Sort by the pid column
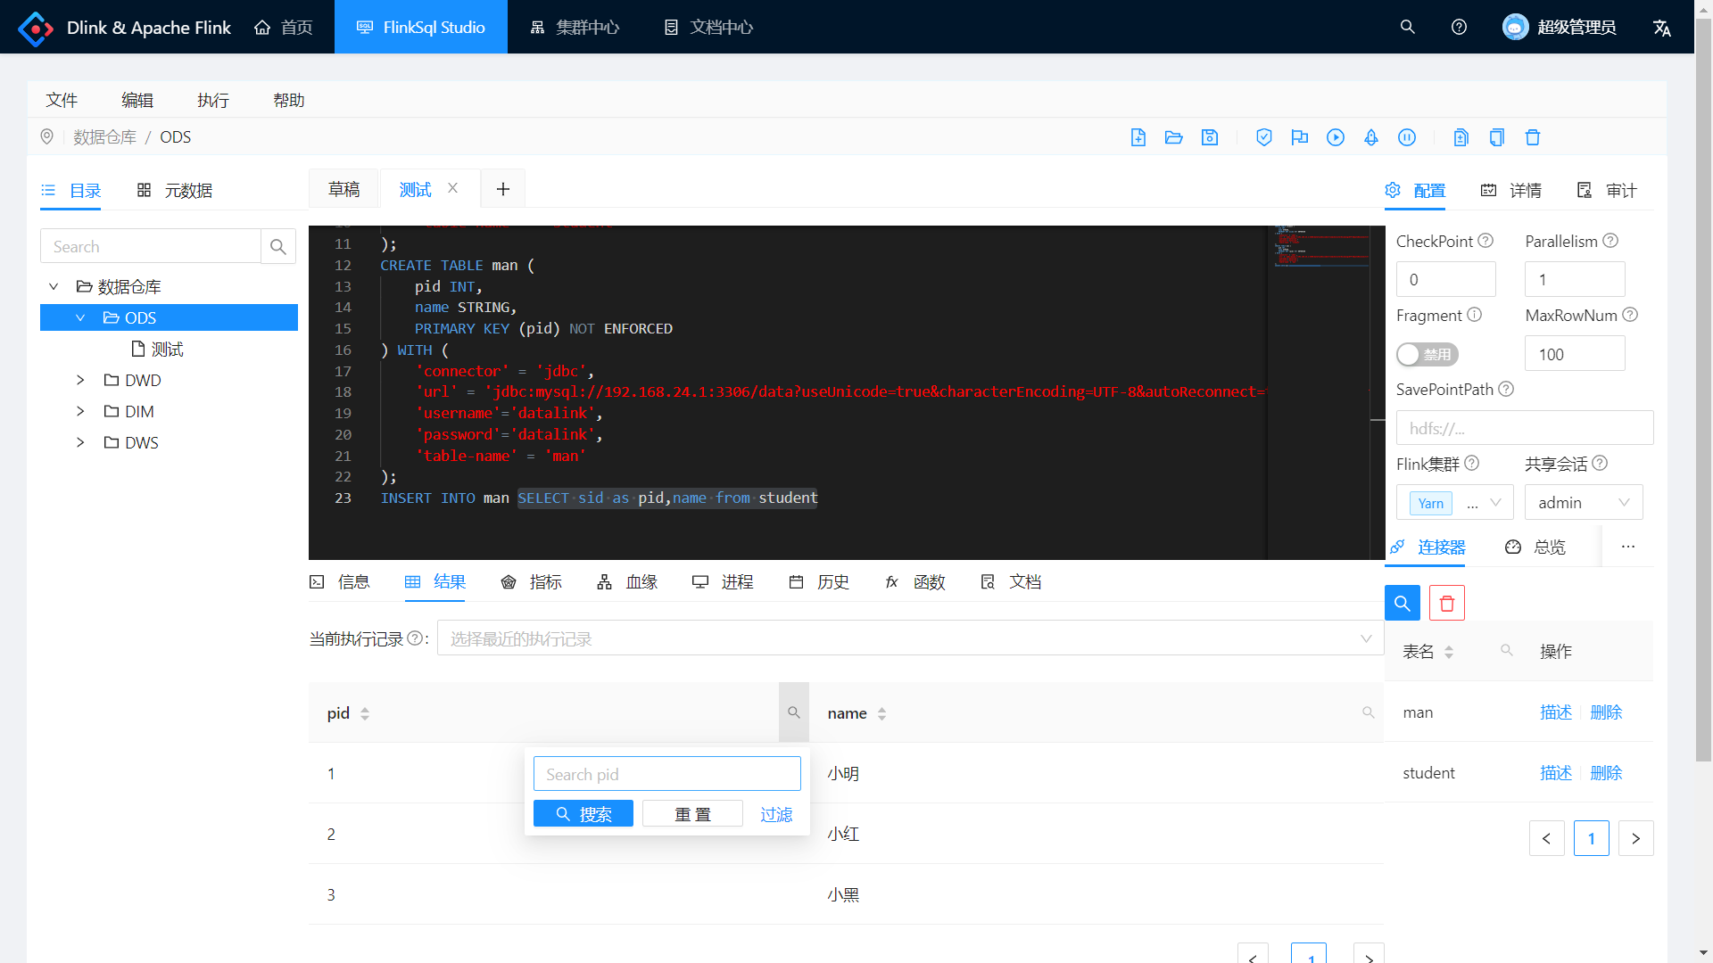This screenshot has width=1713, height=963. (365, 713)
